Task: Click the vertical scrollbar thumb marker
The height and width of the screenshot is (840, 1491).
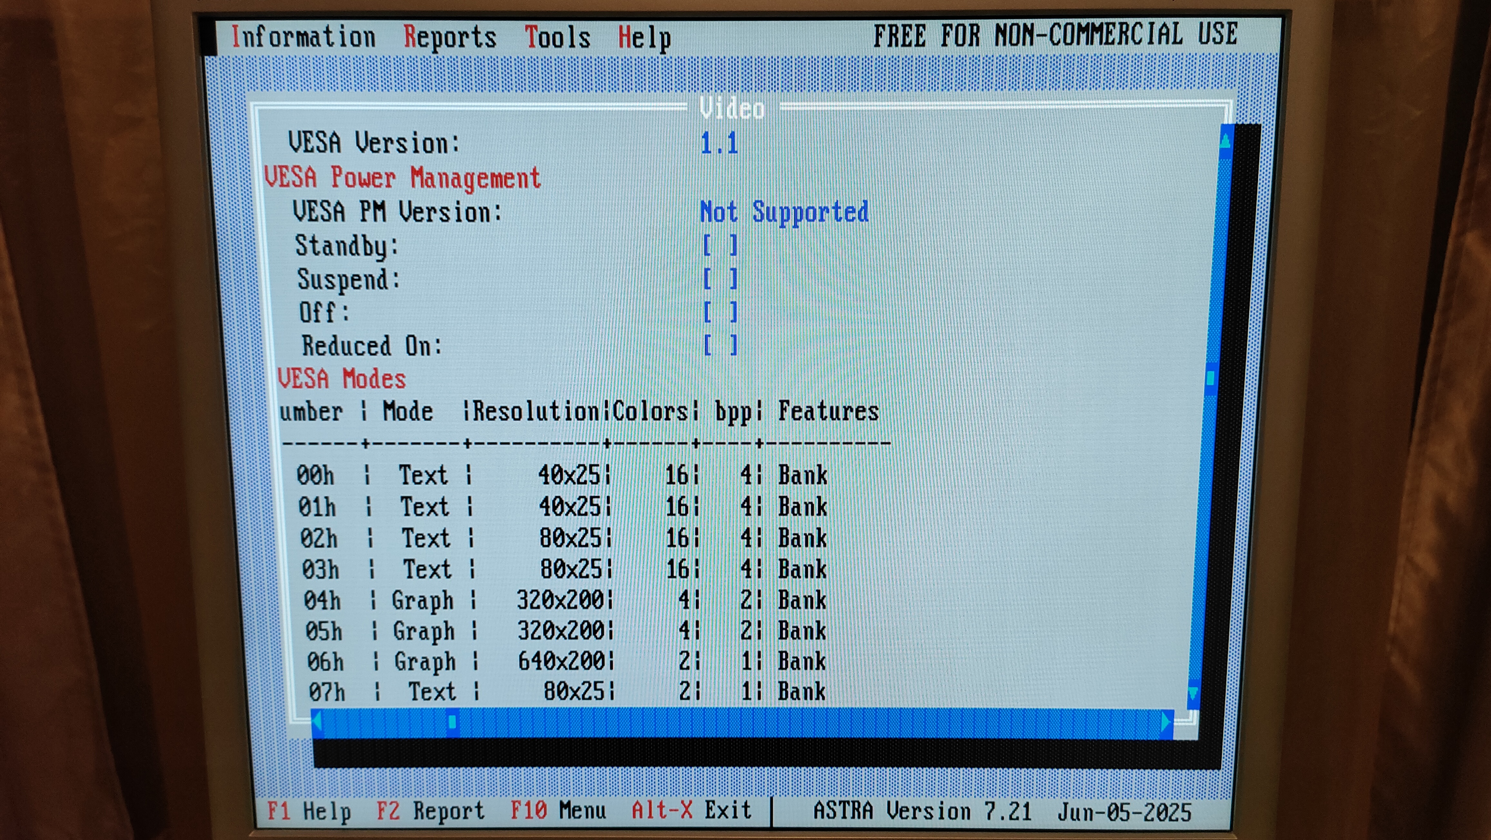Action: coord(1210,378)
